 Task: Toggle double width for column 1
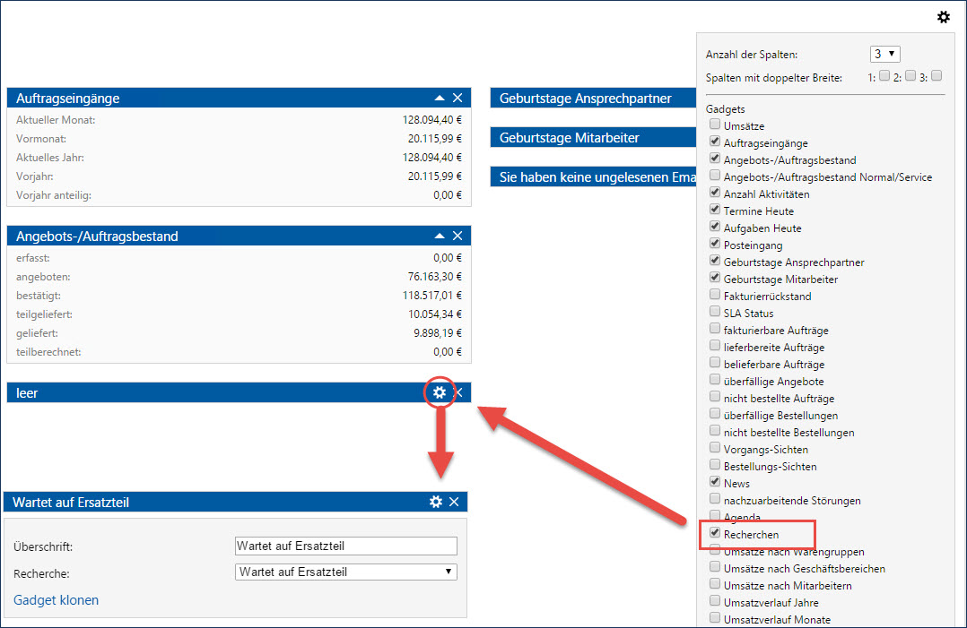click(884, 76)
